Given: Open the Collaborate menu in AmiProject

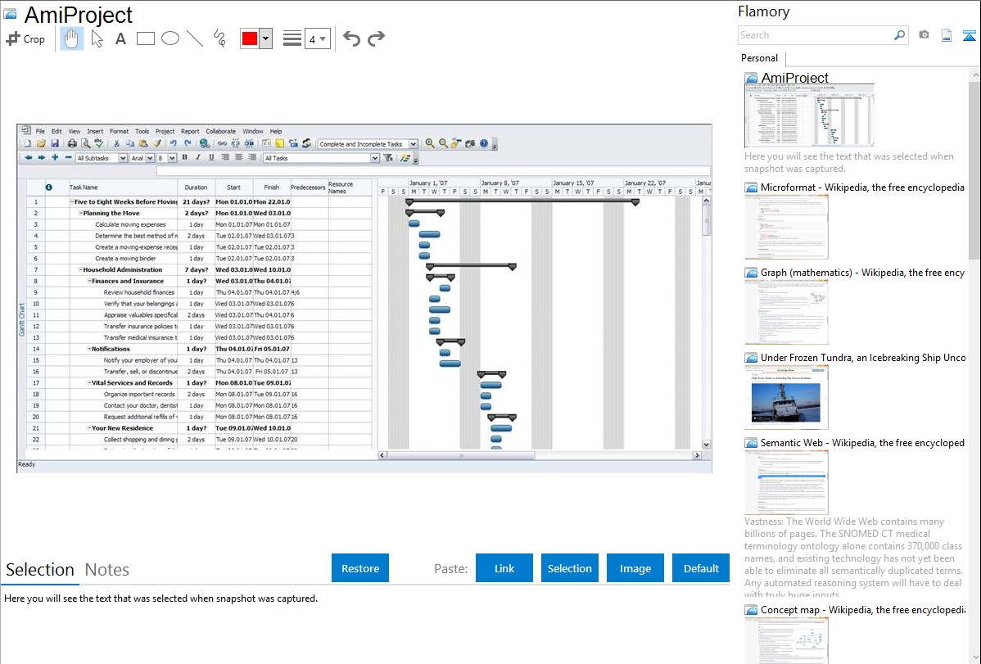Looking at the screenshot, I should tap(221, 132).
